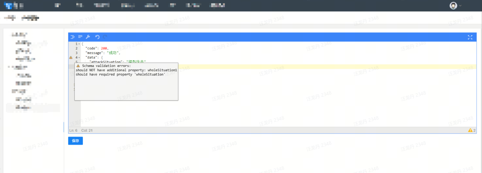Click the "code": 200 line in editor
482x173 pixels.
(97, 48)
